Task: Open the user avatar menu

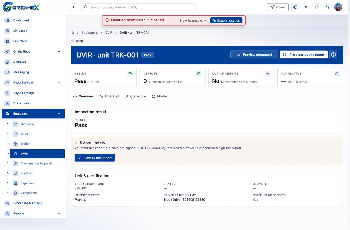Action: [x=338, y=7]
